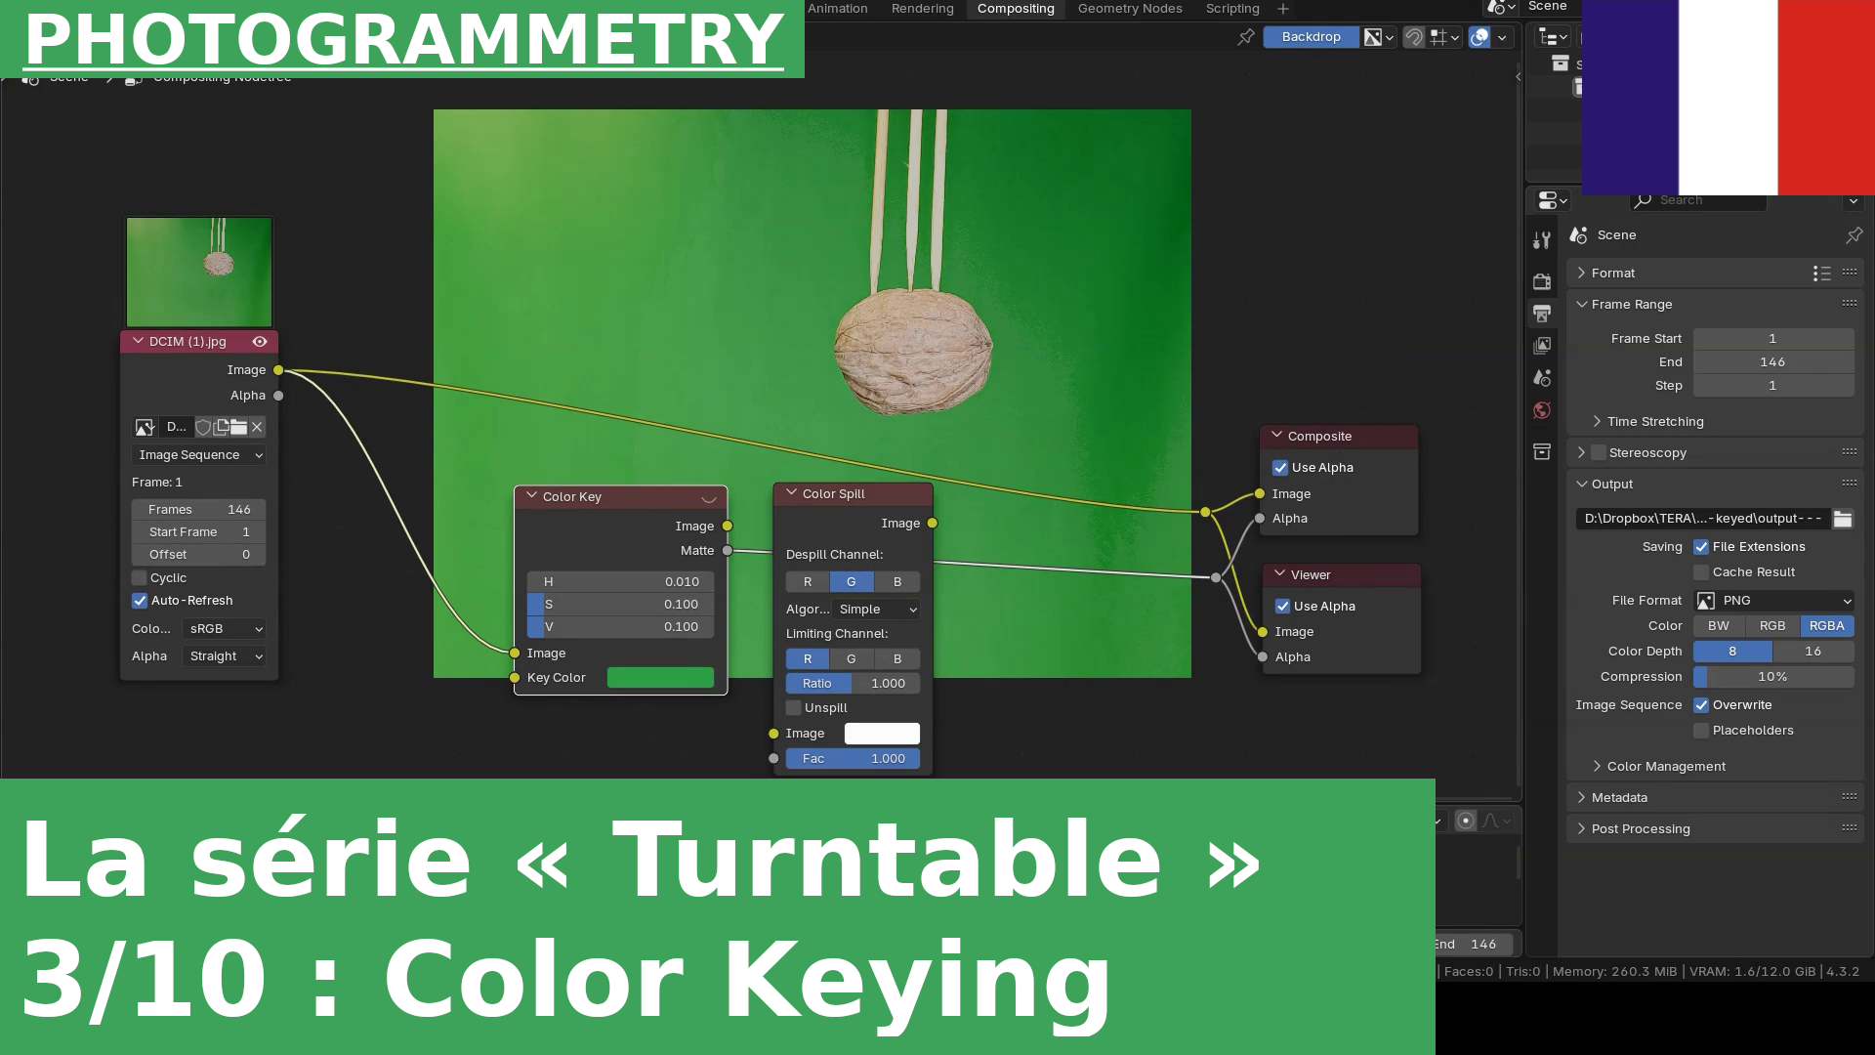
Task: Browse linked image in DCIM node
Action: [145, 427]
